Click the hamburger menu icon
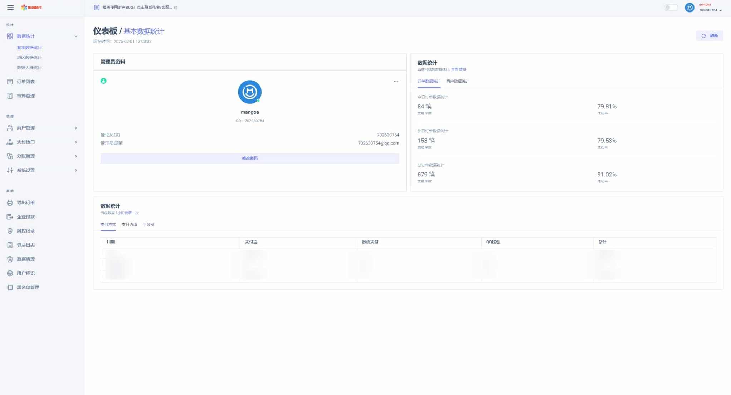 tap(10, 8)
